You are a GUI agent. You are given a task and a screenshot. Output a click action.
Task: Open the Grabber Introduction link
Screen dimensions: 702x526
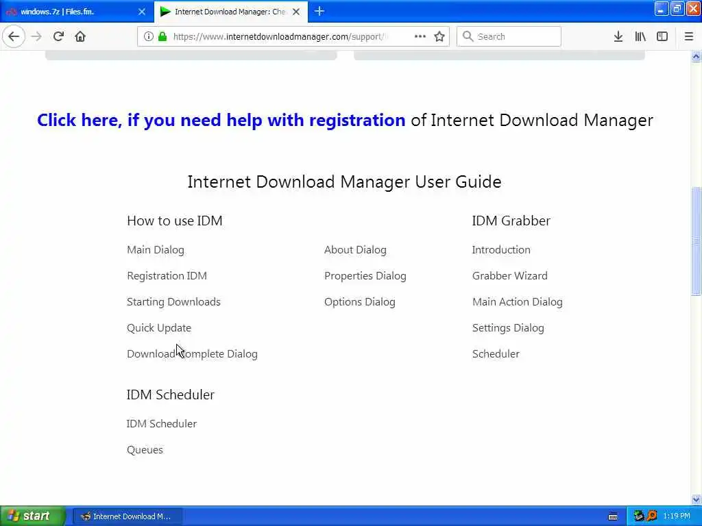[x=501, y=249]
